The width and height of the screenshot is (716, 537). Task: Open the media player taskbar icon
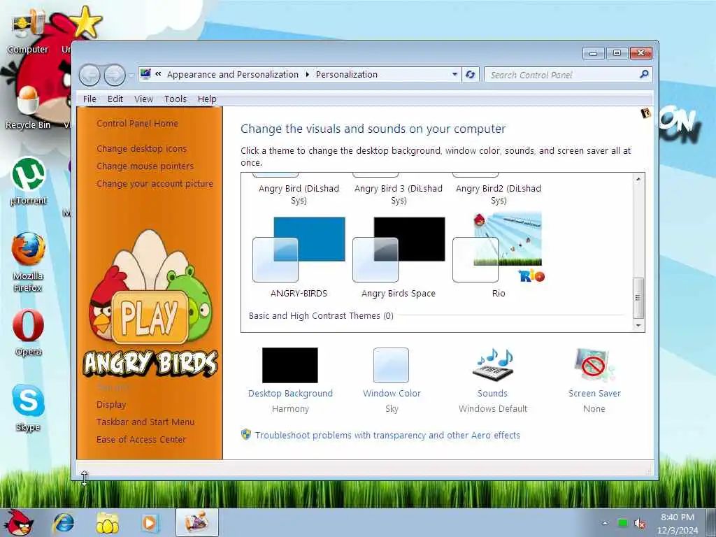pos(150,523)
